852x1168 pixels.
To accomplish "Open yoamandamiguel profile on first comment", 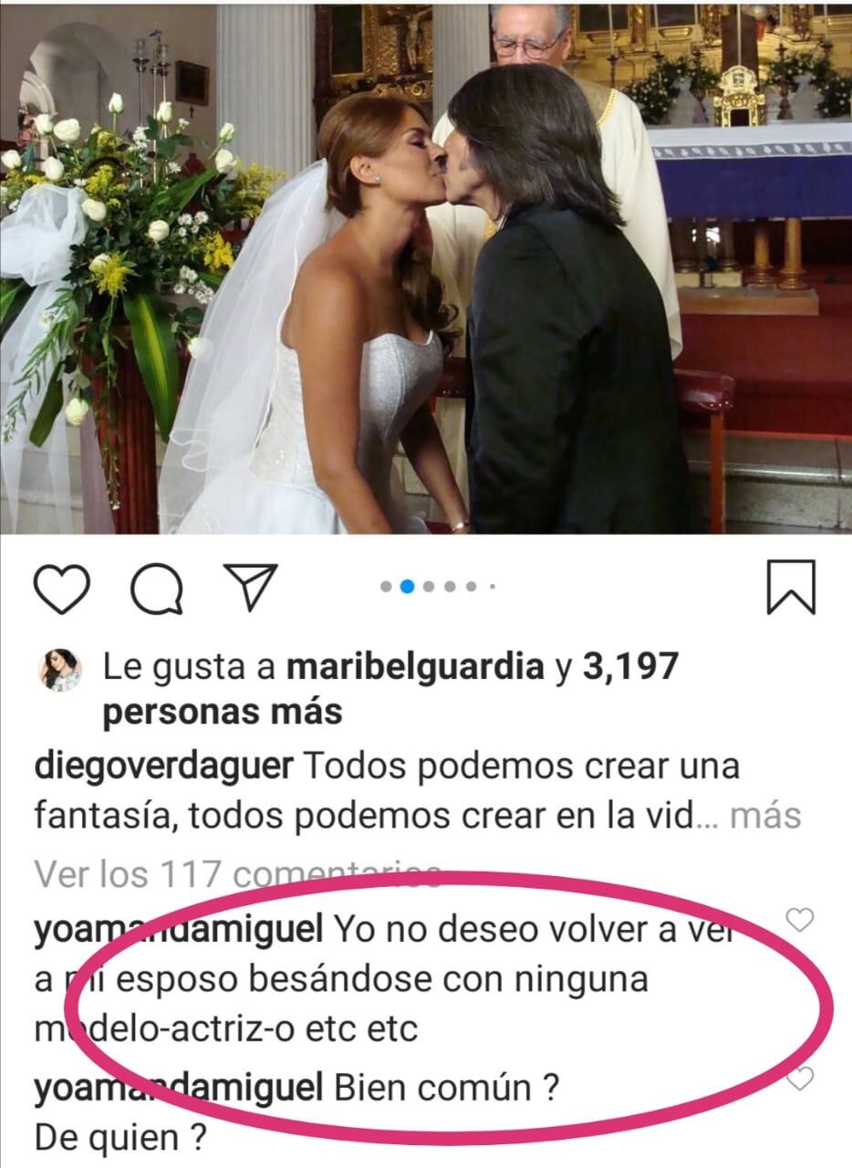I will [178, 931].
